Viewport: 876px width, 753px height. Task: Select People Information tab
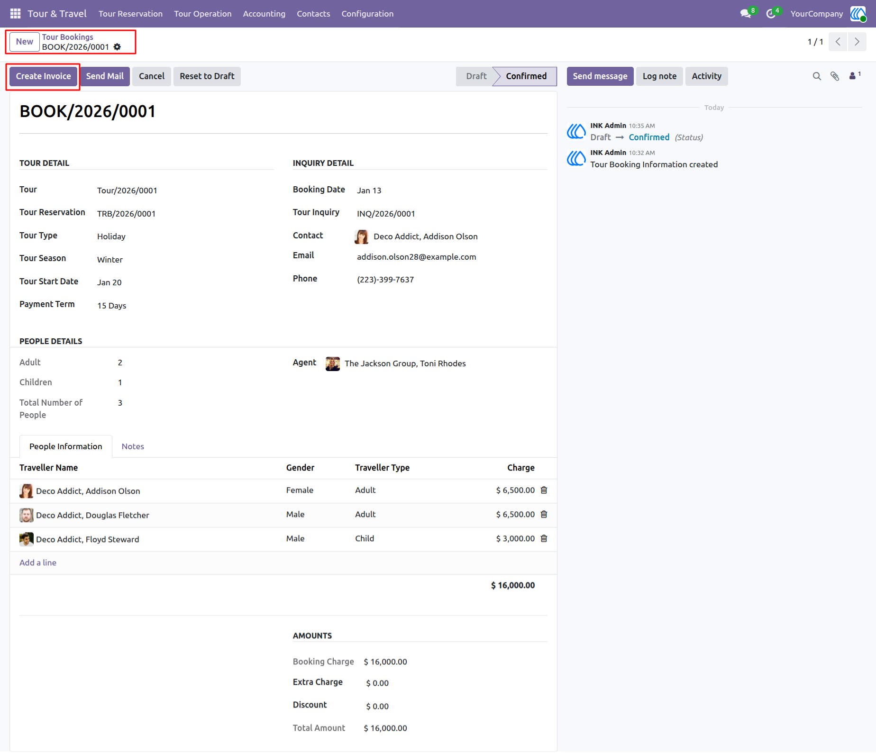pyautogui.click(x=66, y=446)
